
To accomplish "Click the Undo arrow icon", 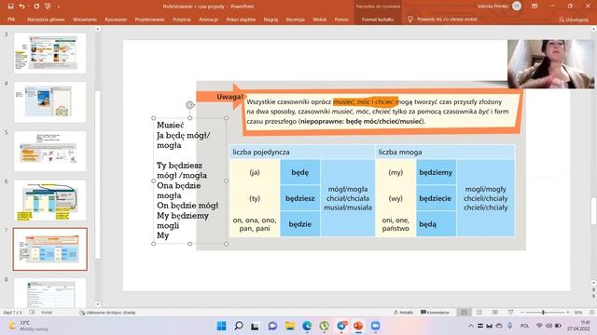I will [22, 7].
